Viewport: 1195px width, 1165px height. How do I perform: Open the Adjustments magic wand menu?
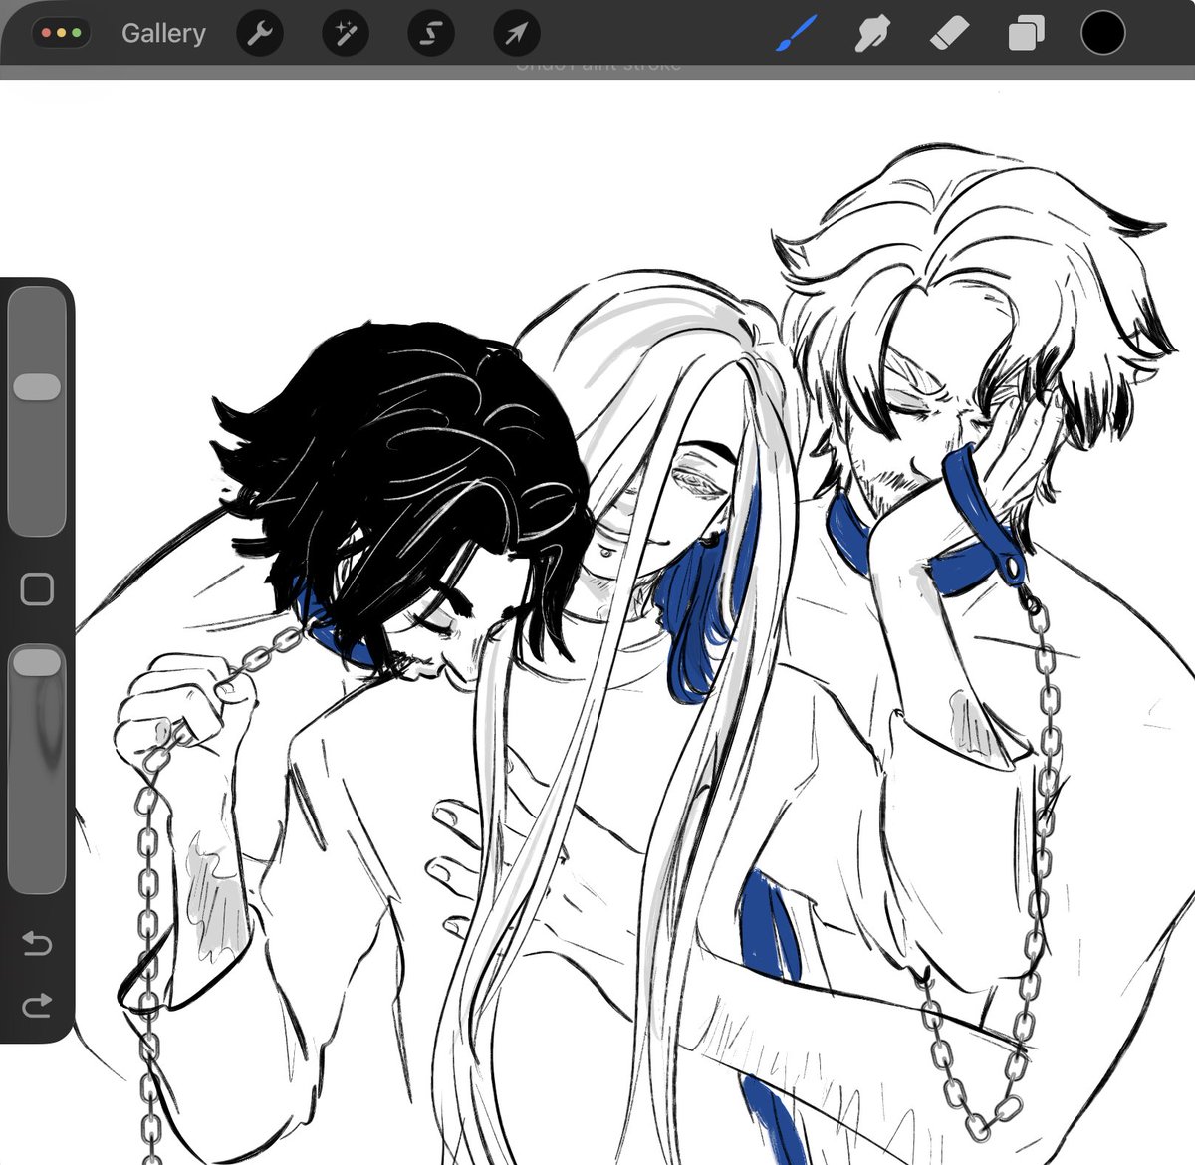345,35
